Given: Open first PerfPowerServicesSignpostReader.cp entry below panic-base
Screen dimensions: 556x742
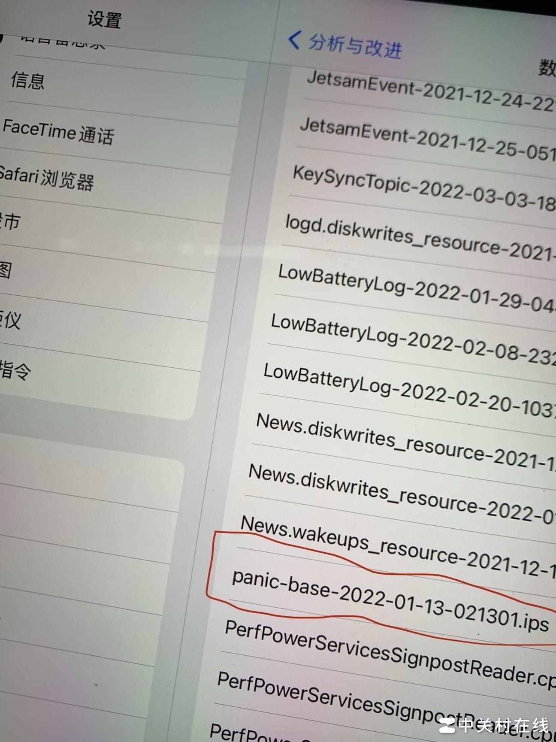Looking at the screenshot, I should 390,654.
